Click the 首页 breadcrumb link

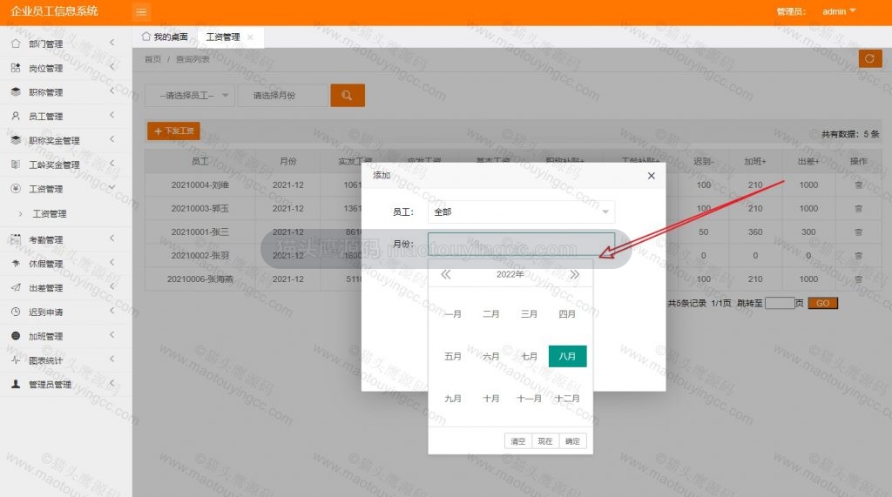(x=152, y=59)
